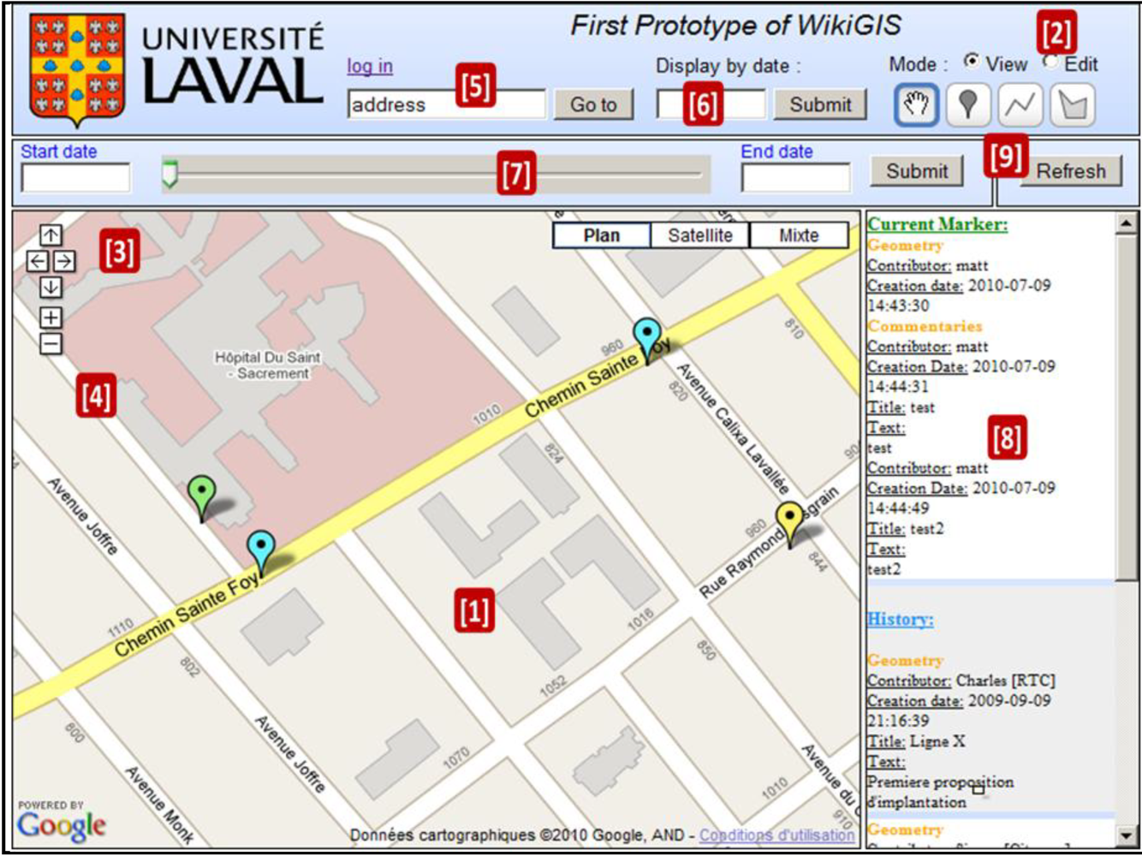Zoom out with the minus button
Viewport: 1142px width, 856px height.
pos(51,344)
